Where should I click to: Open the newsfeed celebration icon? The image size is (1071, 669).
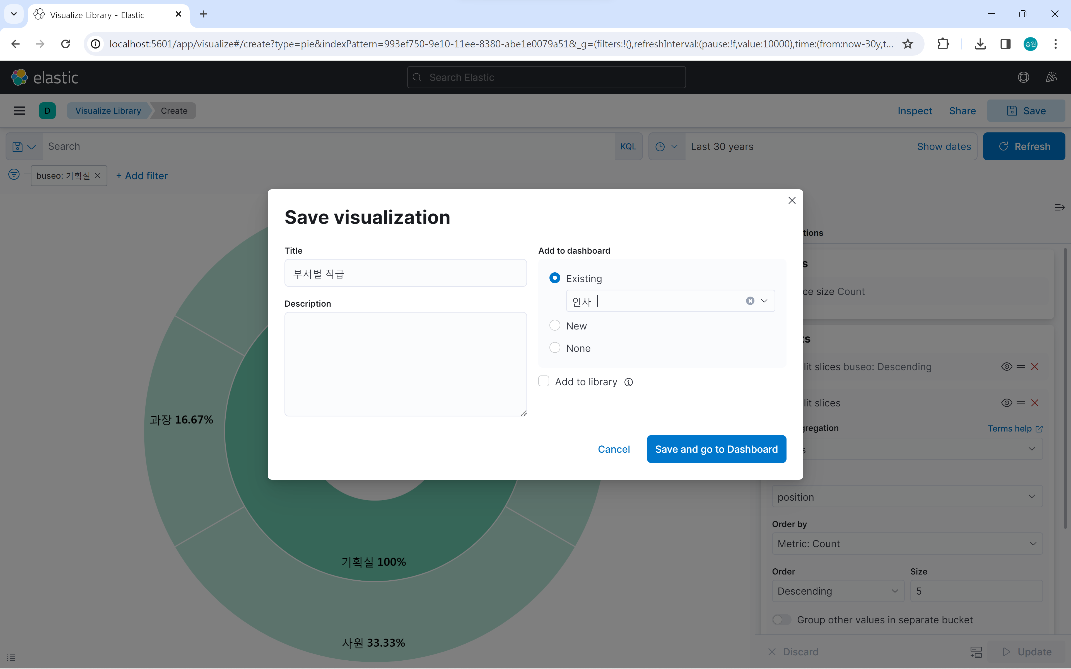(x=1051, y=77)
